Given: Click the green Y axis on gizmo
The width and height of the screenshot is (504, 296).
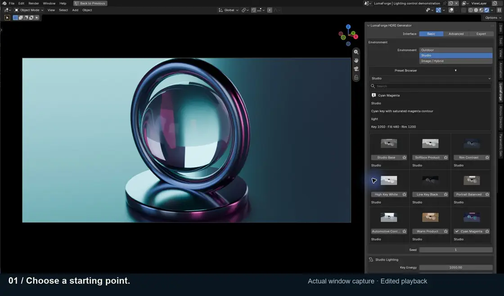Looking at the screenshot, I should click(x=353, y=33).
